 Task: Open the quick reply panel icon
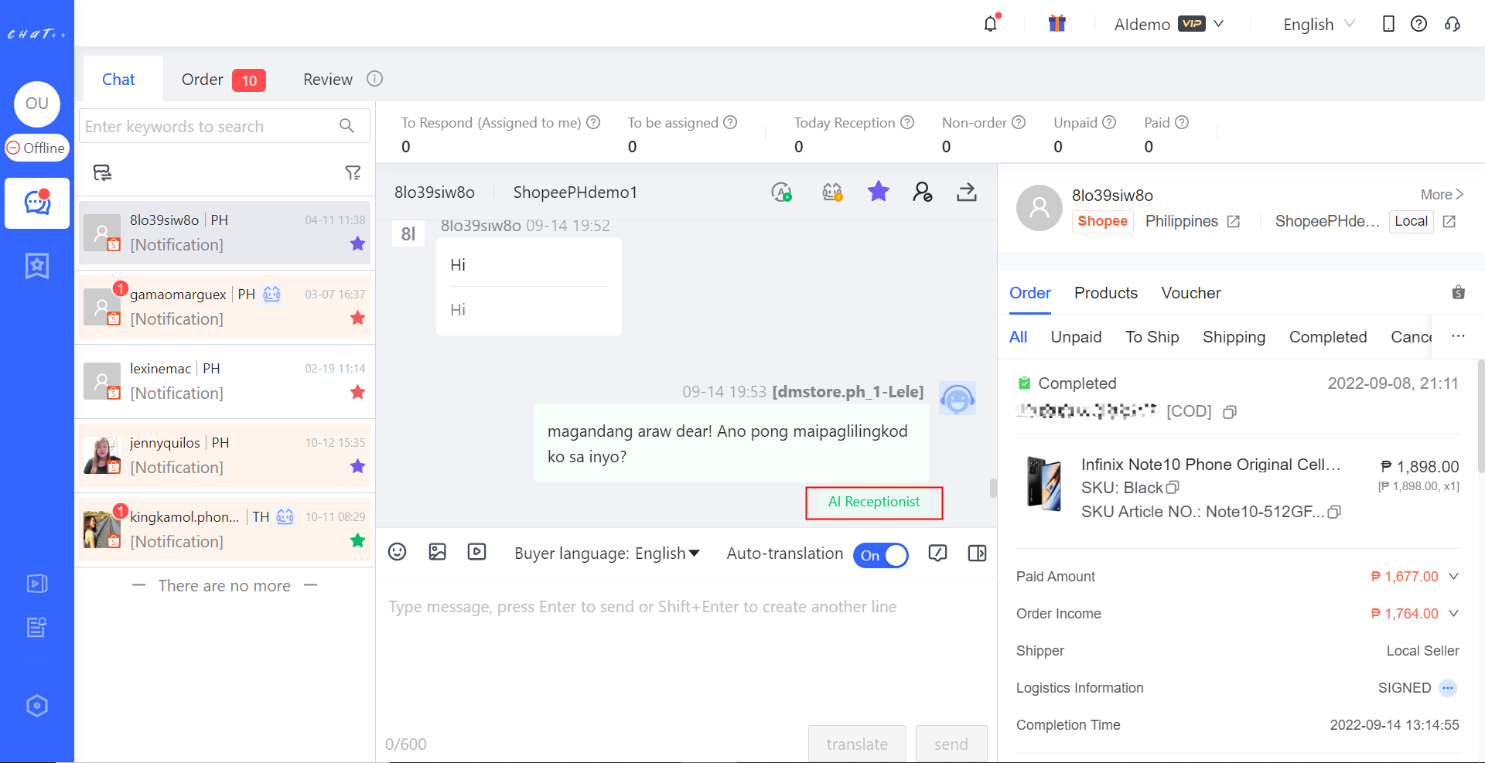click(x=938, y=554)
